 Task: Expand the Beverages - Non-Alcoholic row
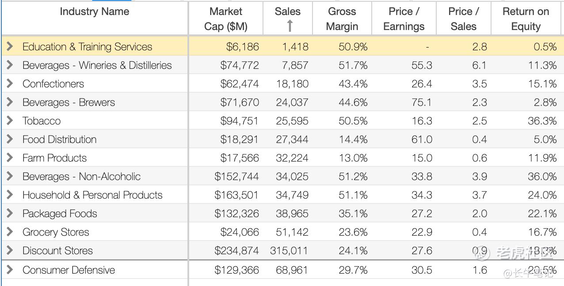10,176
